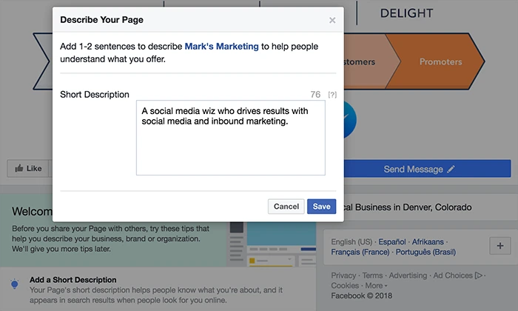Click the Like button on the page
The image size is (518, 311).
pos(28,169)
